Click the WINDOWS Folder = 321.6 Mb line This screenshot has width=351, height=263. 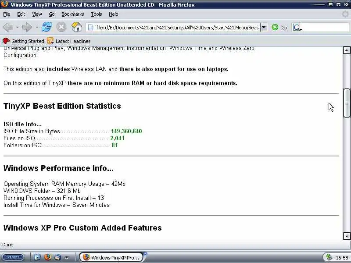[42, 191]
